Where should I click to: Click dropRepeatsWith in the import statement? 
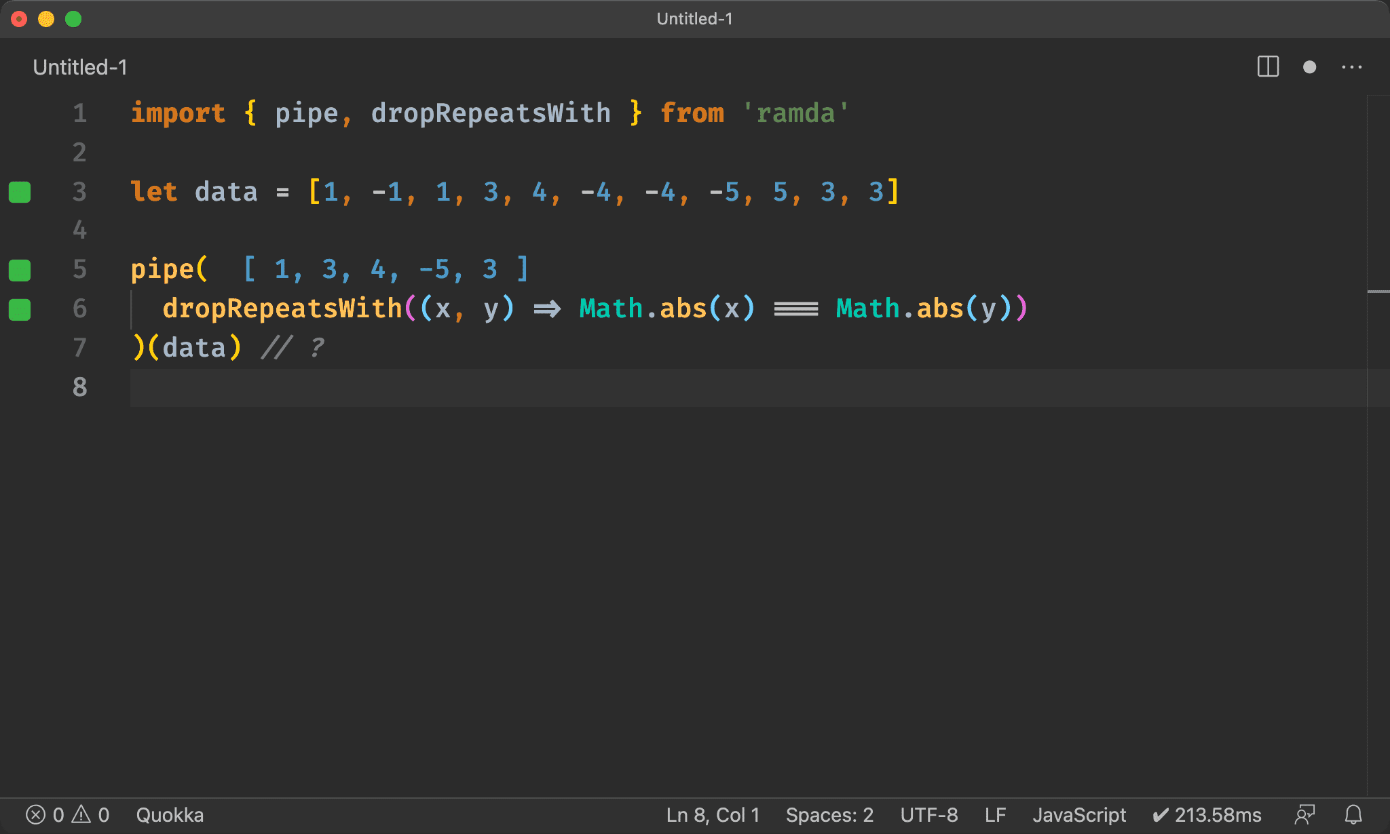pyautogui.click(x=491, y=113)
